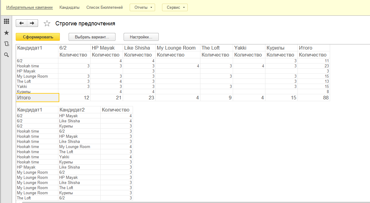Select total cell 12 under 6/2
This screenshot has width=370, height=203.
click(75, 98)
